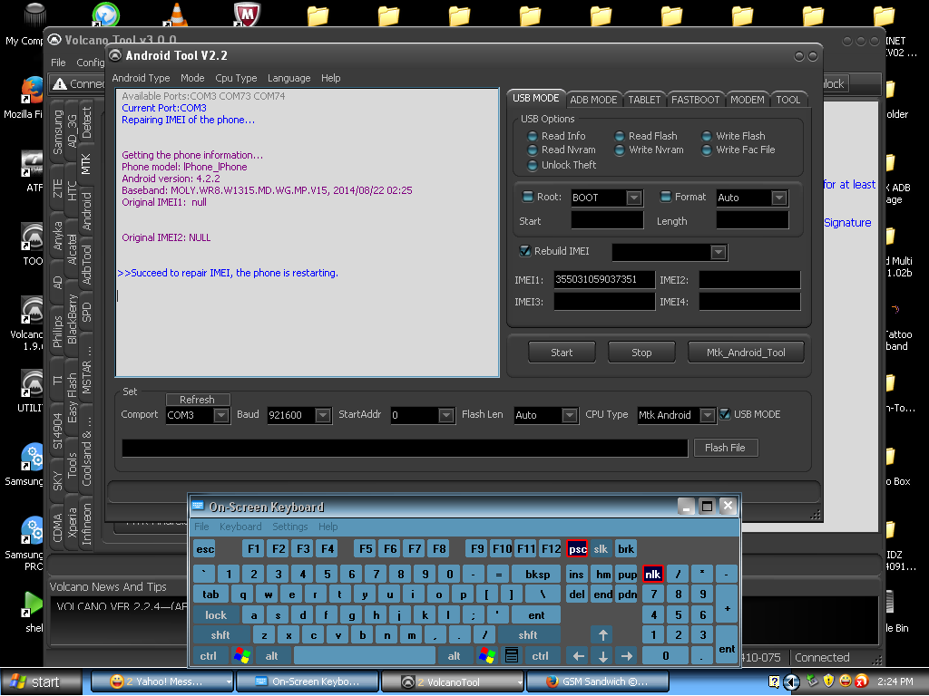Open the McAfee shield desktop icon
Viewport: 929px width, 696px height.
point(247,14)
